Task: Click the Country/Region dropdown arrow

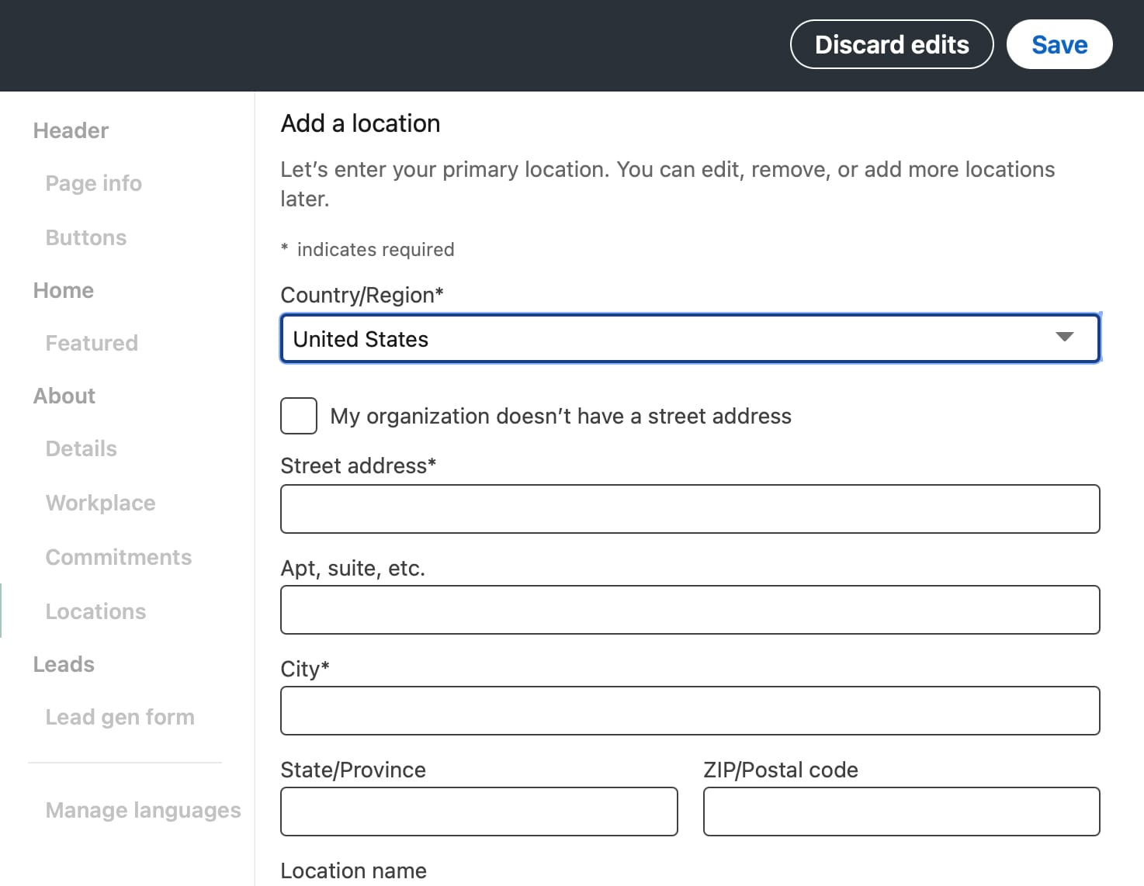Action: (1065, 337)
